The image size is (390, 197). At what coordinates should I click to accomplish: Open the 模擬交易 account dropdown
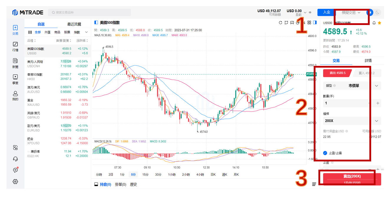351,13
